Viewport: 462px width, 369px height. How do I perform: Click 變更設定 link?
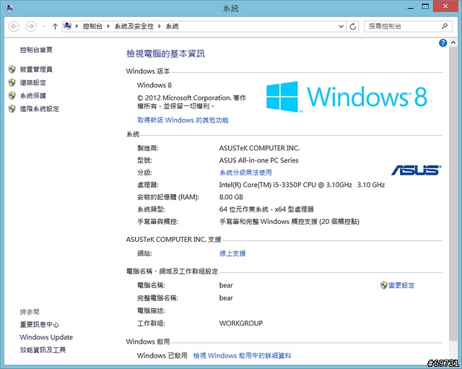point(401,285)
